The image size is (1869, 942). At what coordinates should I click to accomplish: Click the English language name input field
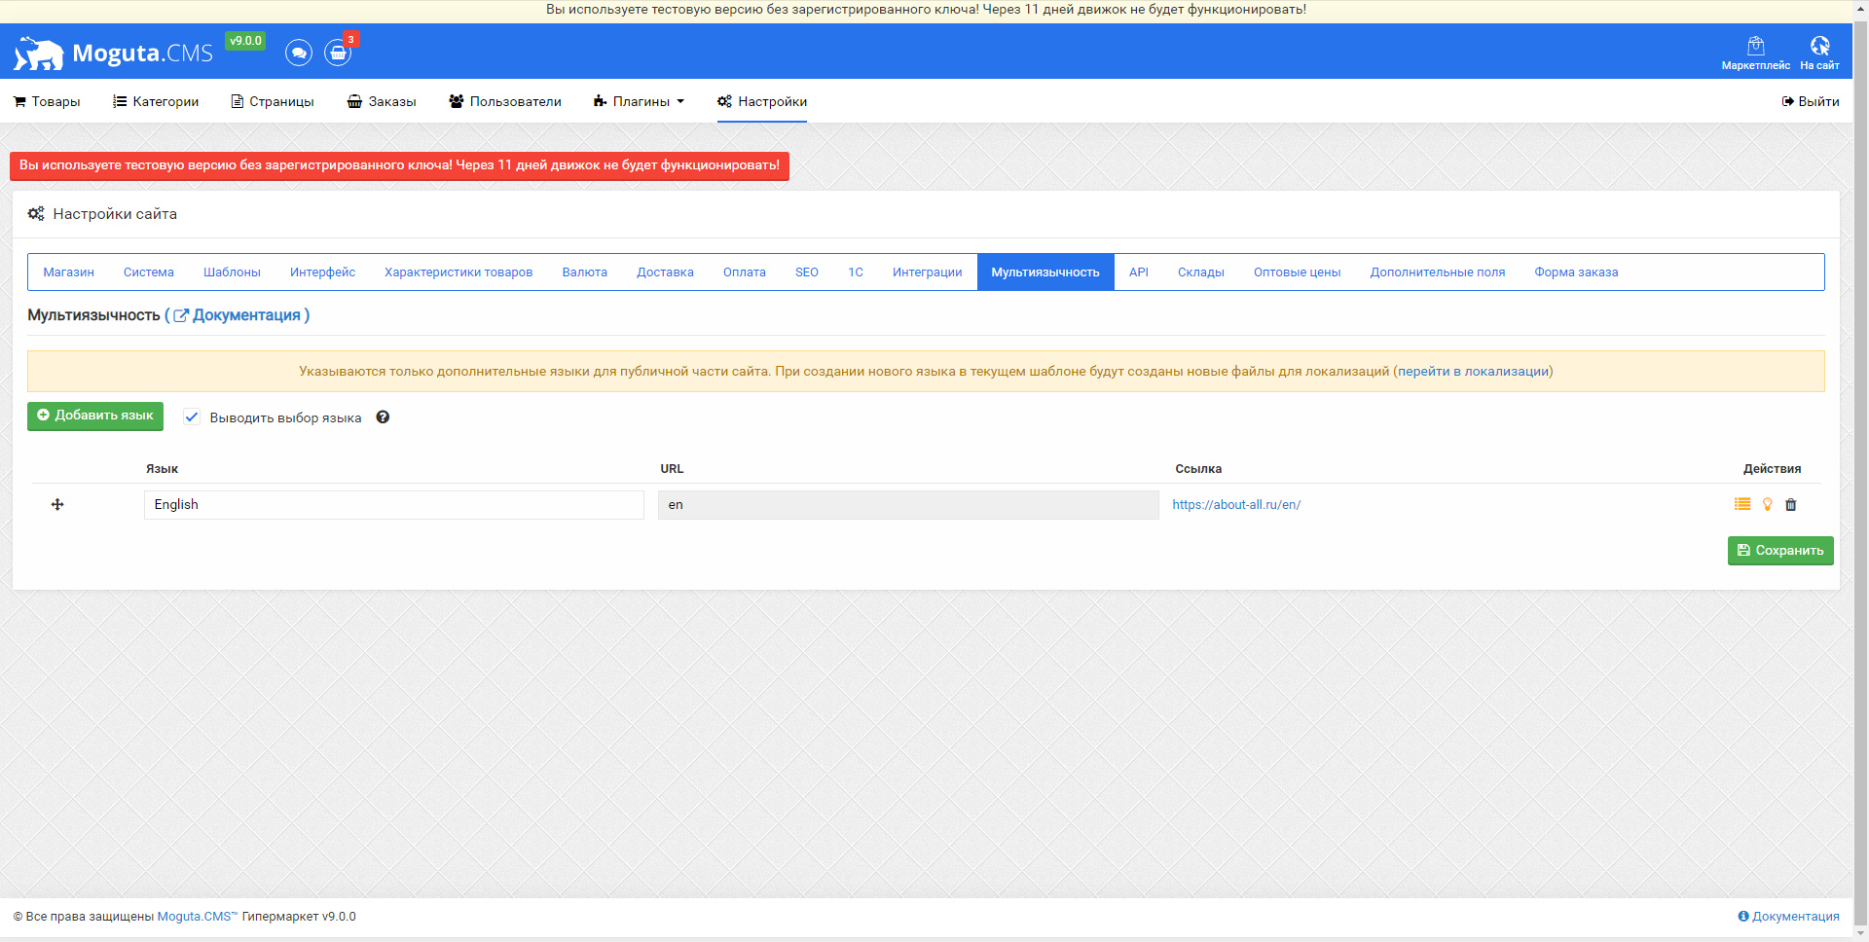coord(394,504)
